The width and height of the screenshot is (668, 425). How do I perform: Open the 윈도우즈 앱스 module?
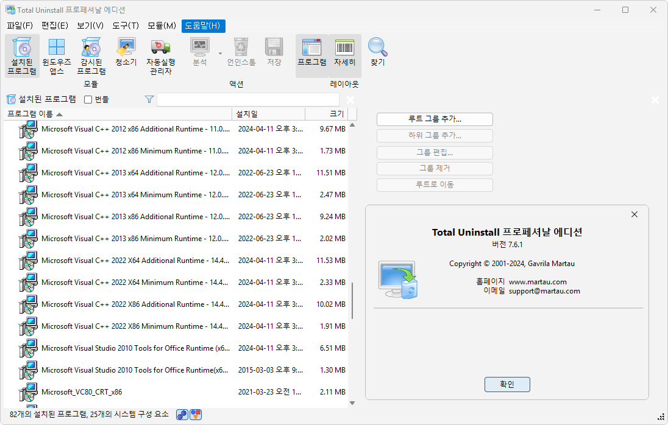point(57,56)
